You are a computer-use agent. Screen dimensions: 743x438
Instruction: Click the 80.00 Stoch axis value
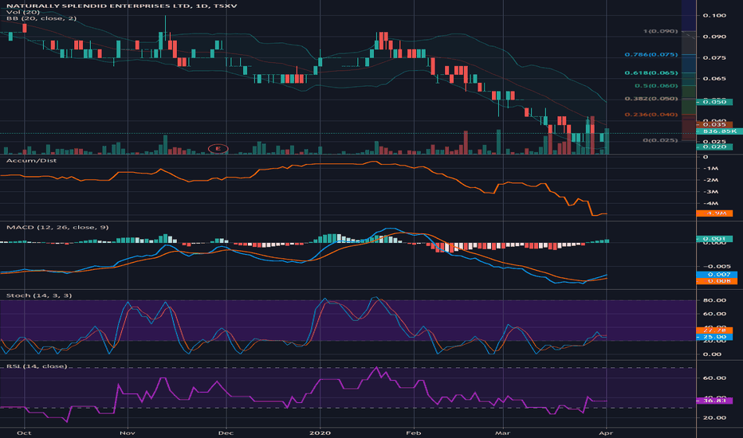pos(714,300)
